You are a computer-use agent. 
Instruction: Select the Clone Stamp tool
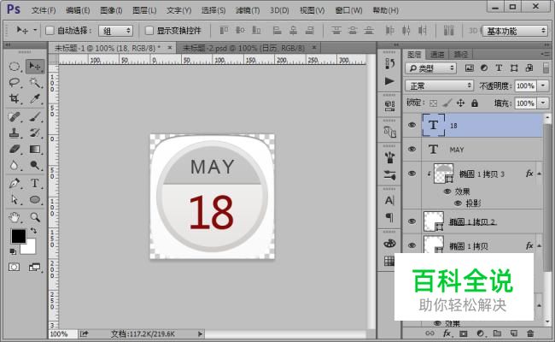pos(15,133)
